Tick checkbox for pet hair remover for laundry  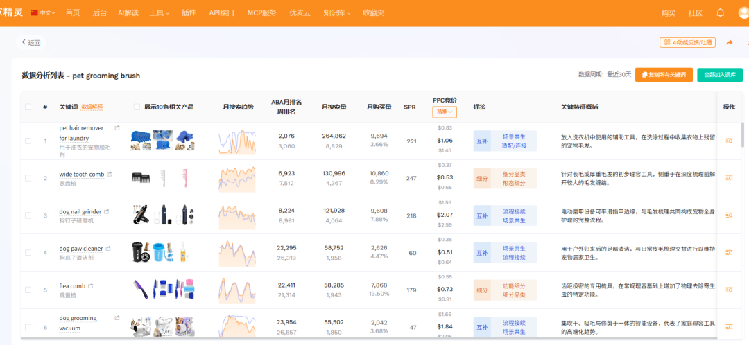pos(28,141)
